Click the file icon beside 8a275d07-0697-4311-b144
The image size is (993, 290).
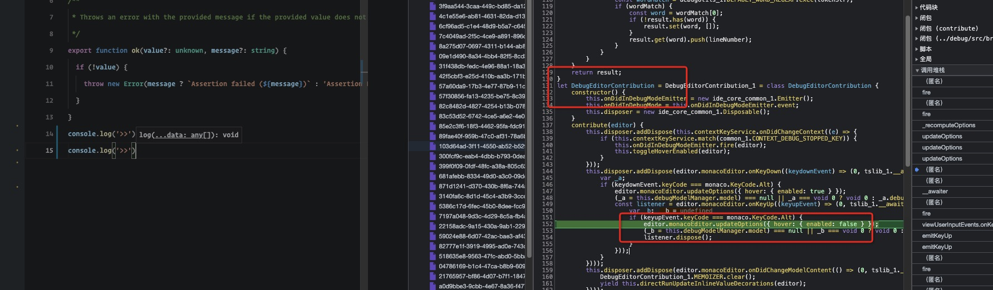pyautogui.click(x=432, y=46)
